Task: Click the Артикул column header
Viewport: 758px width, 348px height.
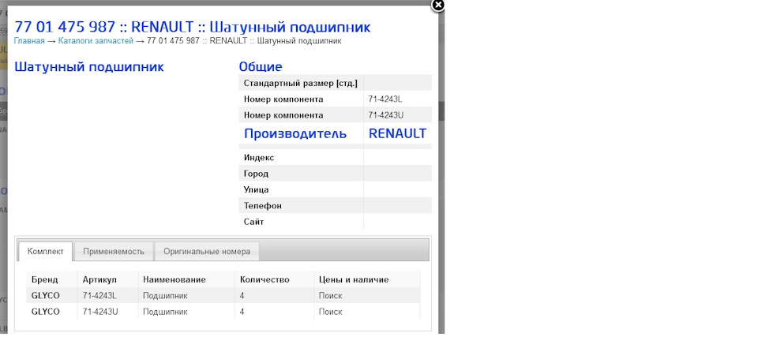Action: [99, 280]
